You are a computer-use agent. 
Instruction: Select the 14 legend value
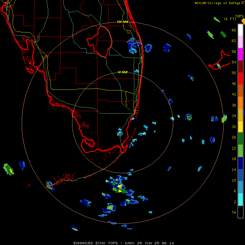pyautogui.click(x=234, y=170)
